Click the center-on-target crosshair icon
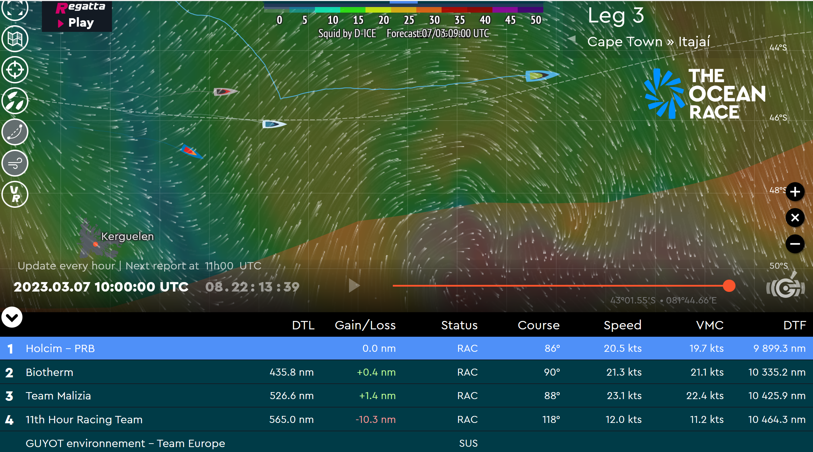813x452 pixels. click(x=15, y=70)
